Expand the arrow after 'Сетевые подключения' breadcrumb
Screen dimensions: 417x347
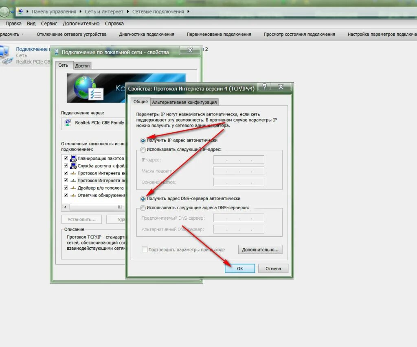(x=188, y=11)
